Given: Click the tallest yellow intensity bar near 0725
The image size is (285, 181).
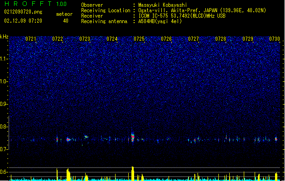Looking at the screenshot, I should click(133, 173).
